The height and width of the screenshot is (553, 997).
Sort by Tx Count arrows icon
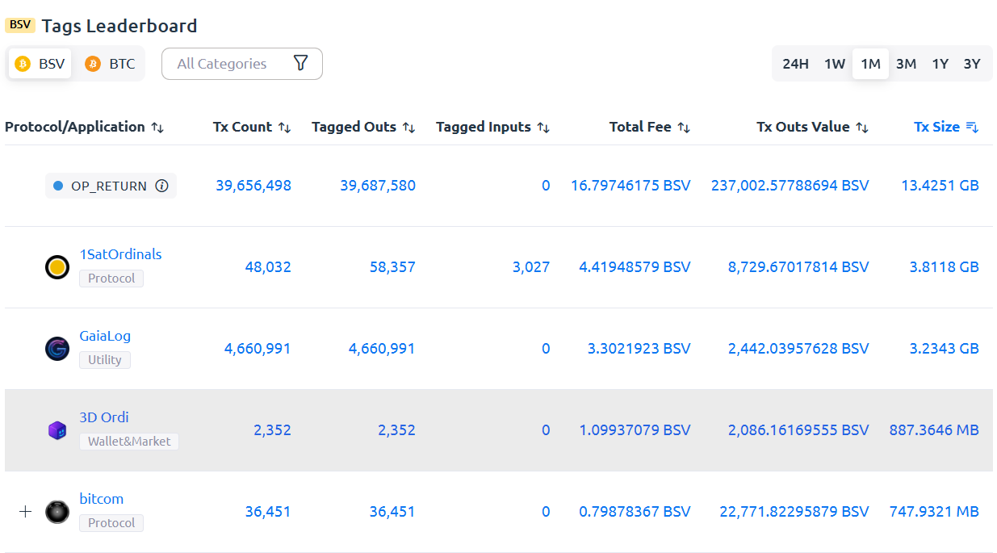click(x=284, y=128)
